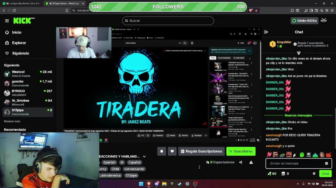Open the Westcol channel
336x188 pixels.
(28, 74)
